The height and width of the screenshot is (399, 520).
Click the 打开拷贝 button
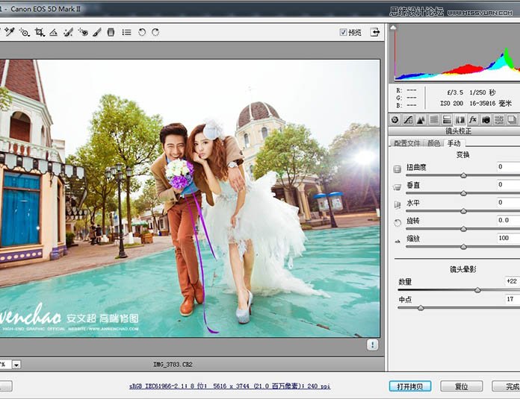click(x=410, y=386)
